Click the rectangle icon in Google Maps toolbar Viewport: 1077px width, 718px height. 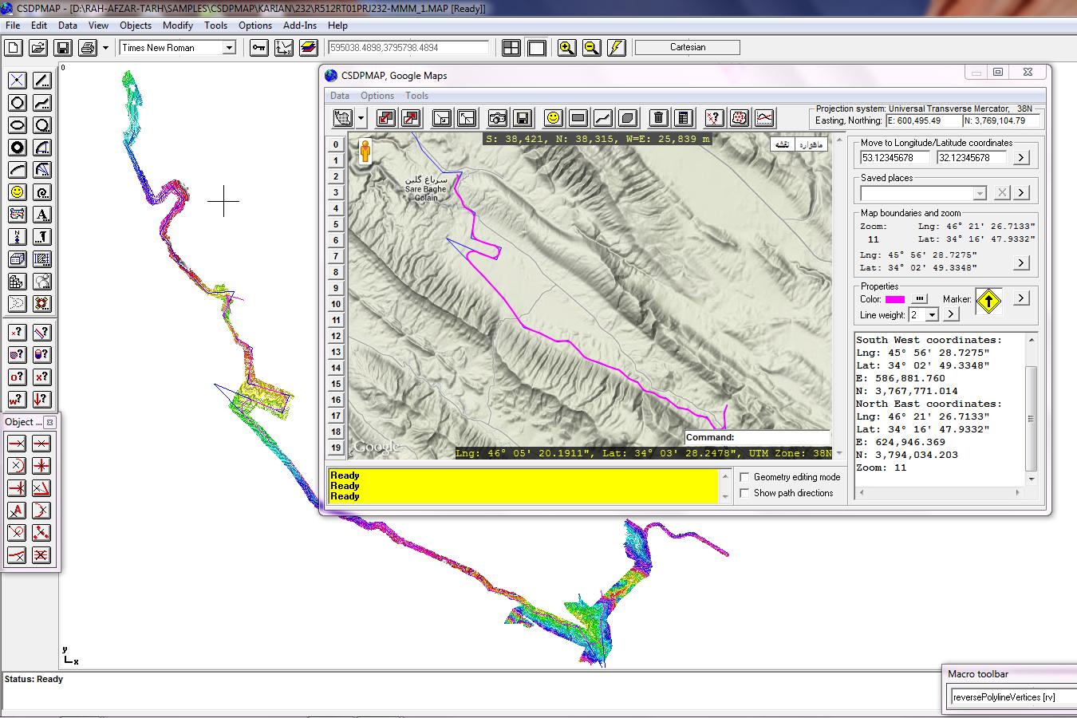click(x=578, y=118)
